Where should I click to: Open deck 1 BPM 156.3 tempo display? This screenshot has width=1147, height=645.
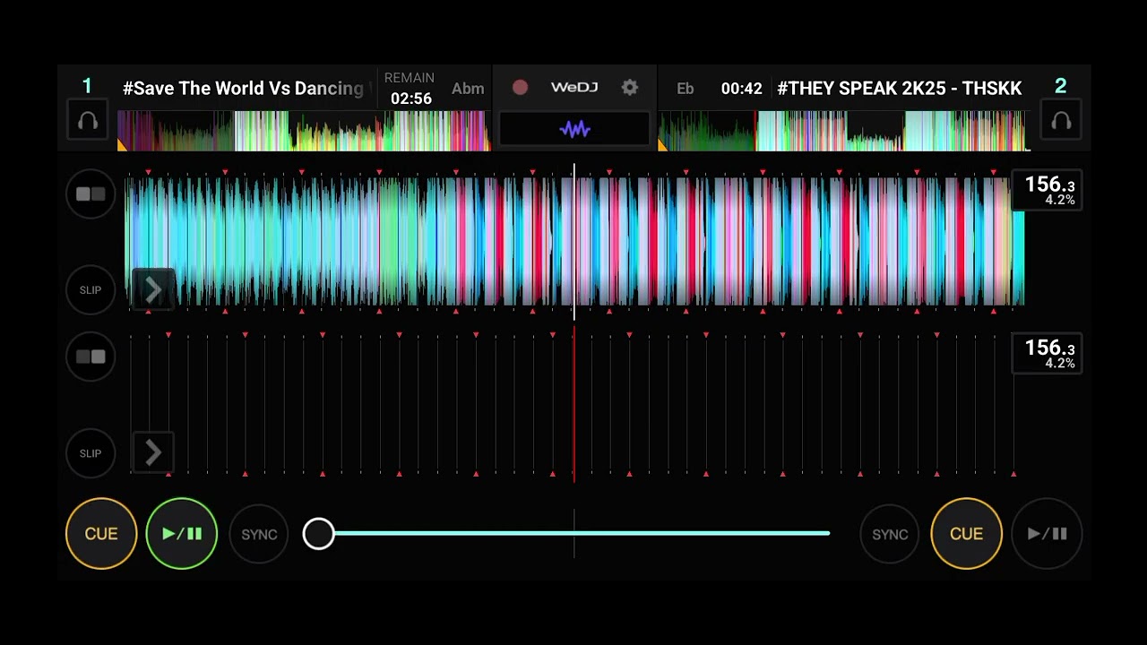1047,190
